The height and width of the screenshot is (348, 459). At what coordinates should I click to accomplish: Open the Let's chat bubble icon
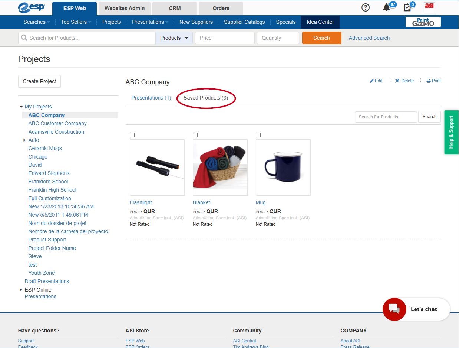click(394, 309)
